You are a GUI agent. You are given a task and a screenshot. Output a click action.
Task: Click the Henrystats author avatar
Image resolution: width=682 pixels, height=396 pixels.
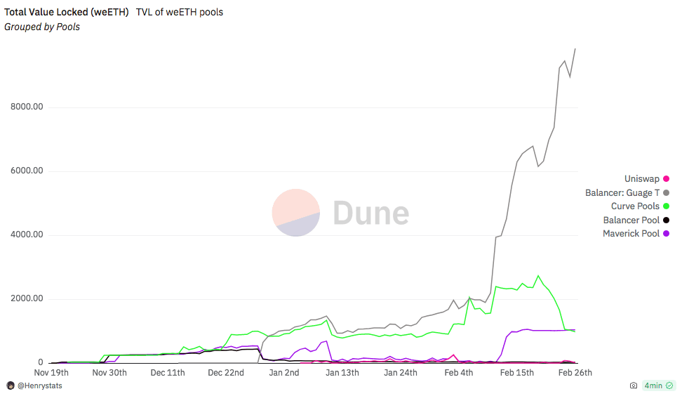click(x=11, y=385)
